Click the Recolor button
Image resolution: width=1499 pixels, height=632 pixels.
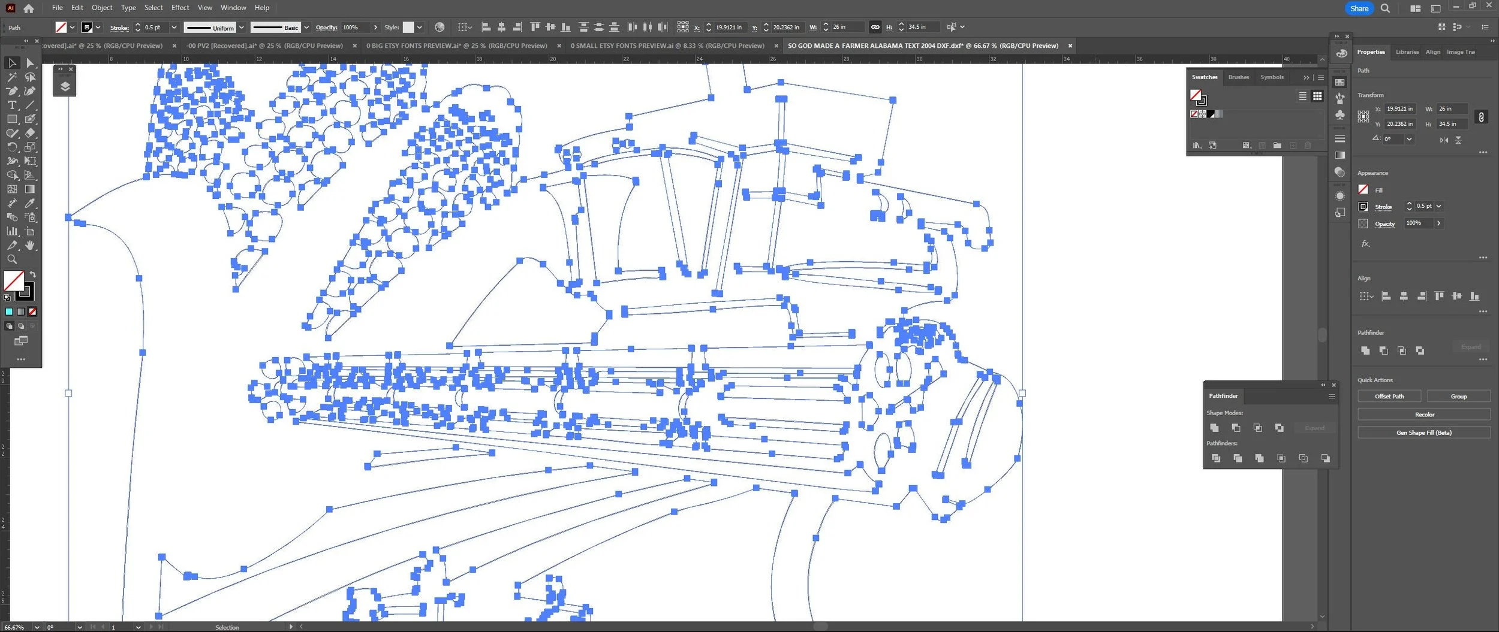[1424, 415]
